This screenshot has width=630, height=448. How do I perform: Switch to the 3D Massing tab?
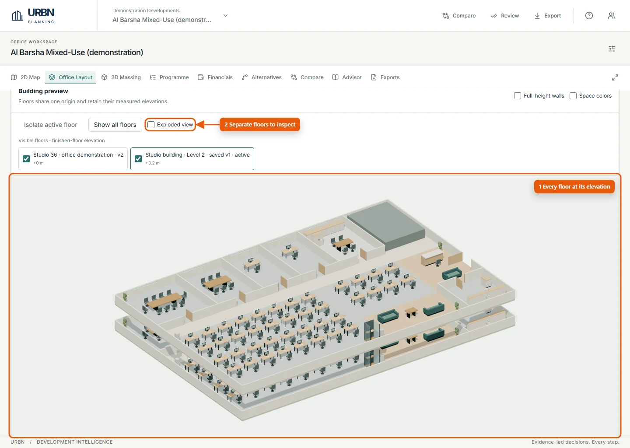point(121,77)
